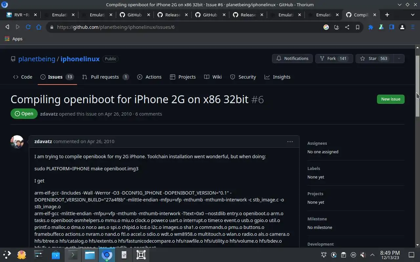This screenshot has height=262, width=420.
Task: Click the Labels sidebar heading
Action: click(x=314, y=168)
